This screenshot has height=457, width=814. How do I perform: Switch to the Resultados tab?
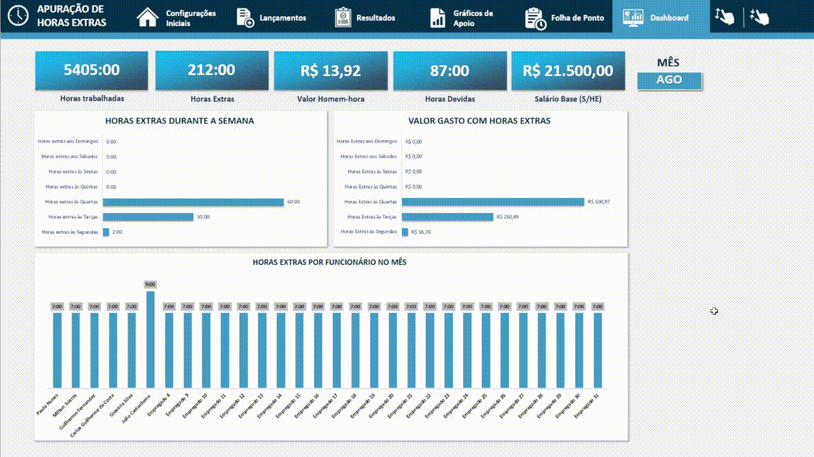[x=375, y=18]
